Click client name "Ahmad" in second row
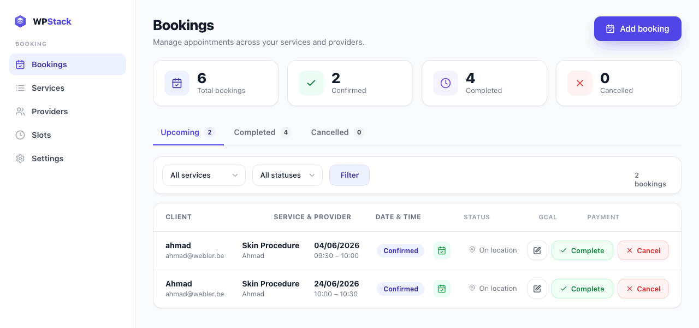This screenshot has width=699, height=328. pyautogui.click(x=179, y=284)
